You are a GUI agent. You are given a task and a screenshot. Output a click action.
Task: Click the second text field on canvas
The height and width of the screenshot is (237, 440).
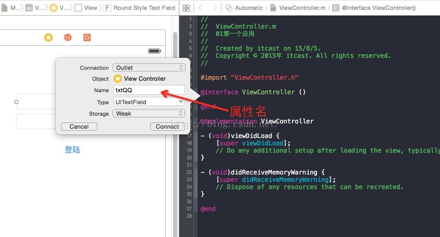click(x=36, y=121)
